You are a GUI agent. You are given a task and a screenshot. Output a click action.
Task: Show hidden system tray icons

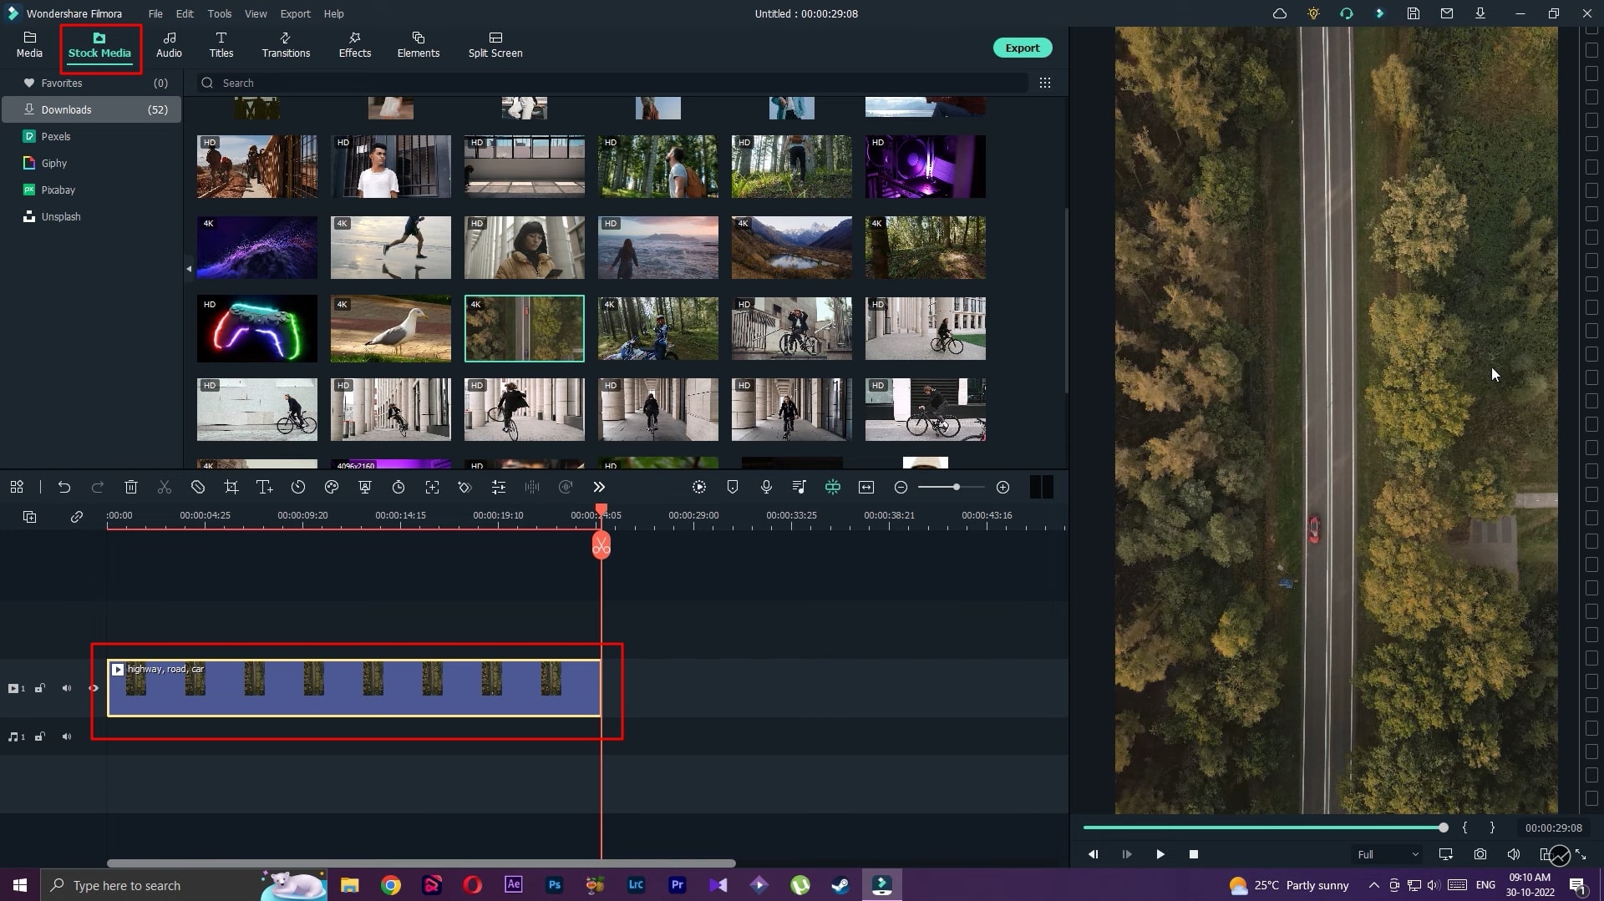pyautogui.click(x=1373, y=885)
